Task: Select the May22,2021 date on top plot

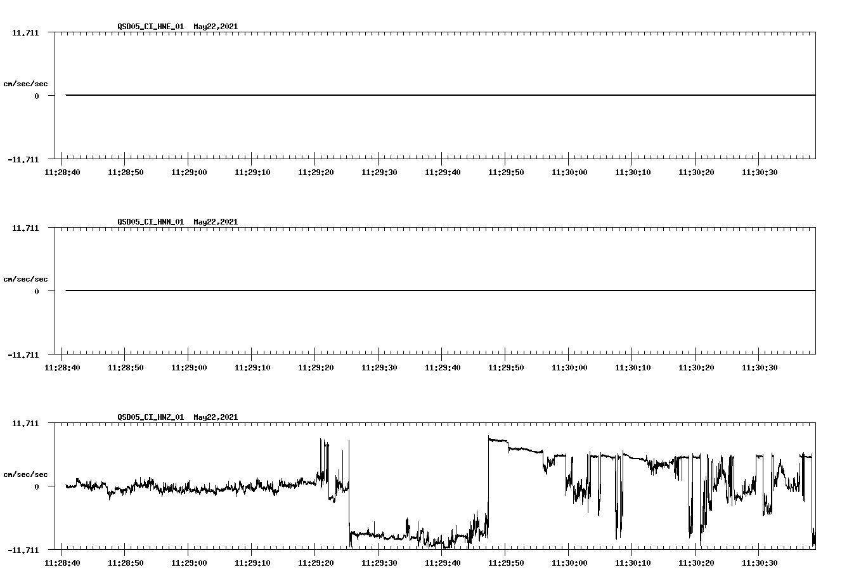Action: pyautogui.click(x=215, y=27)
